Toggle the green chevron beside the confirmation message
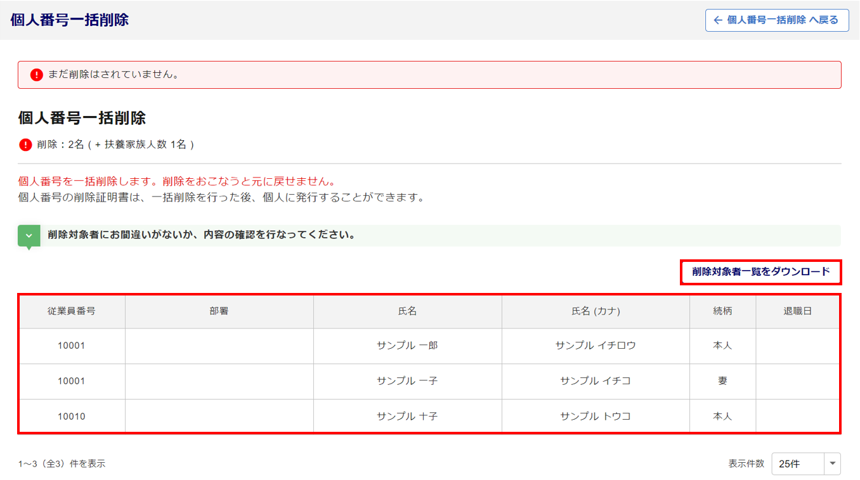 click(x=29, y=236)
